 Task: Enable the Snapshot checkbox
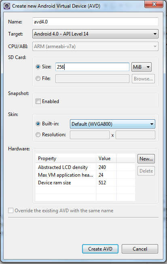point(38,101)
